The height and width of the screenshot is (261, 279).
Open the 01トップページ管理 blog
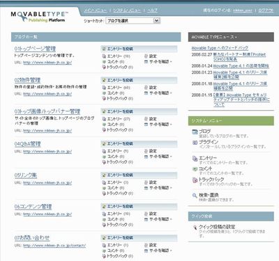(x=35, y=49)
